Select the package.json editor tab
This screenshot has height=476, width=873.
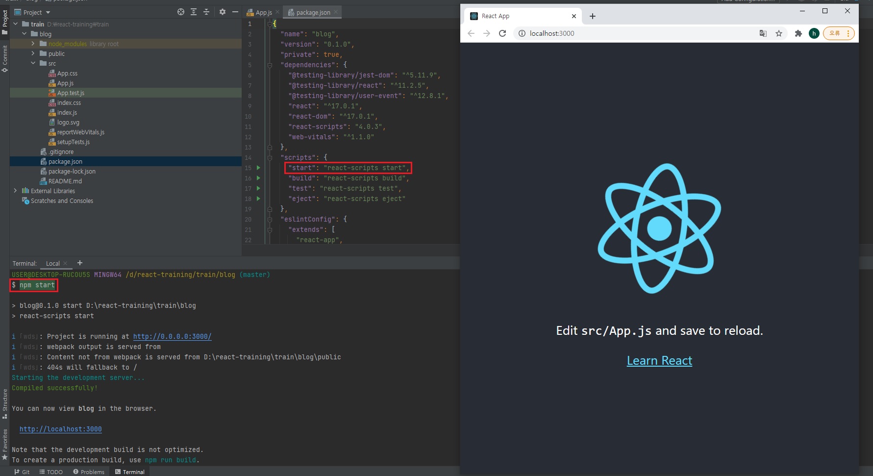pos(313,12)
